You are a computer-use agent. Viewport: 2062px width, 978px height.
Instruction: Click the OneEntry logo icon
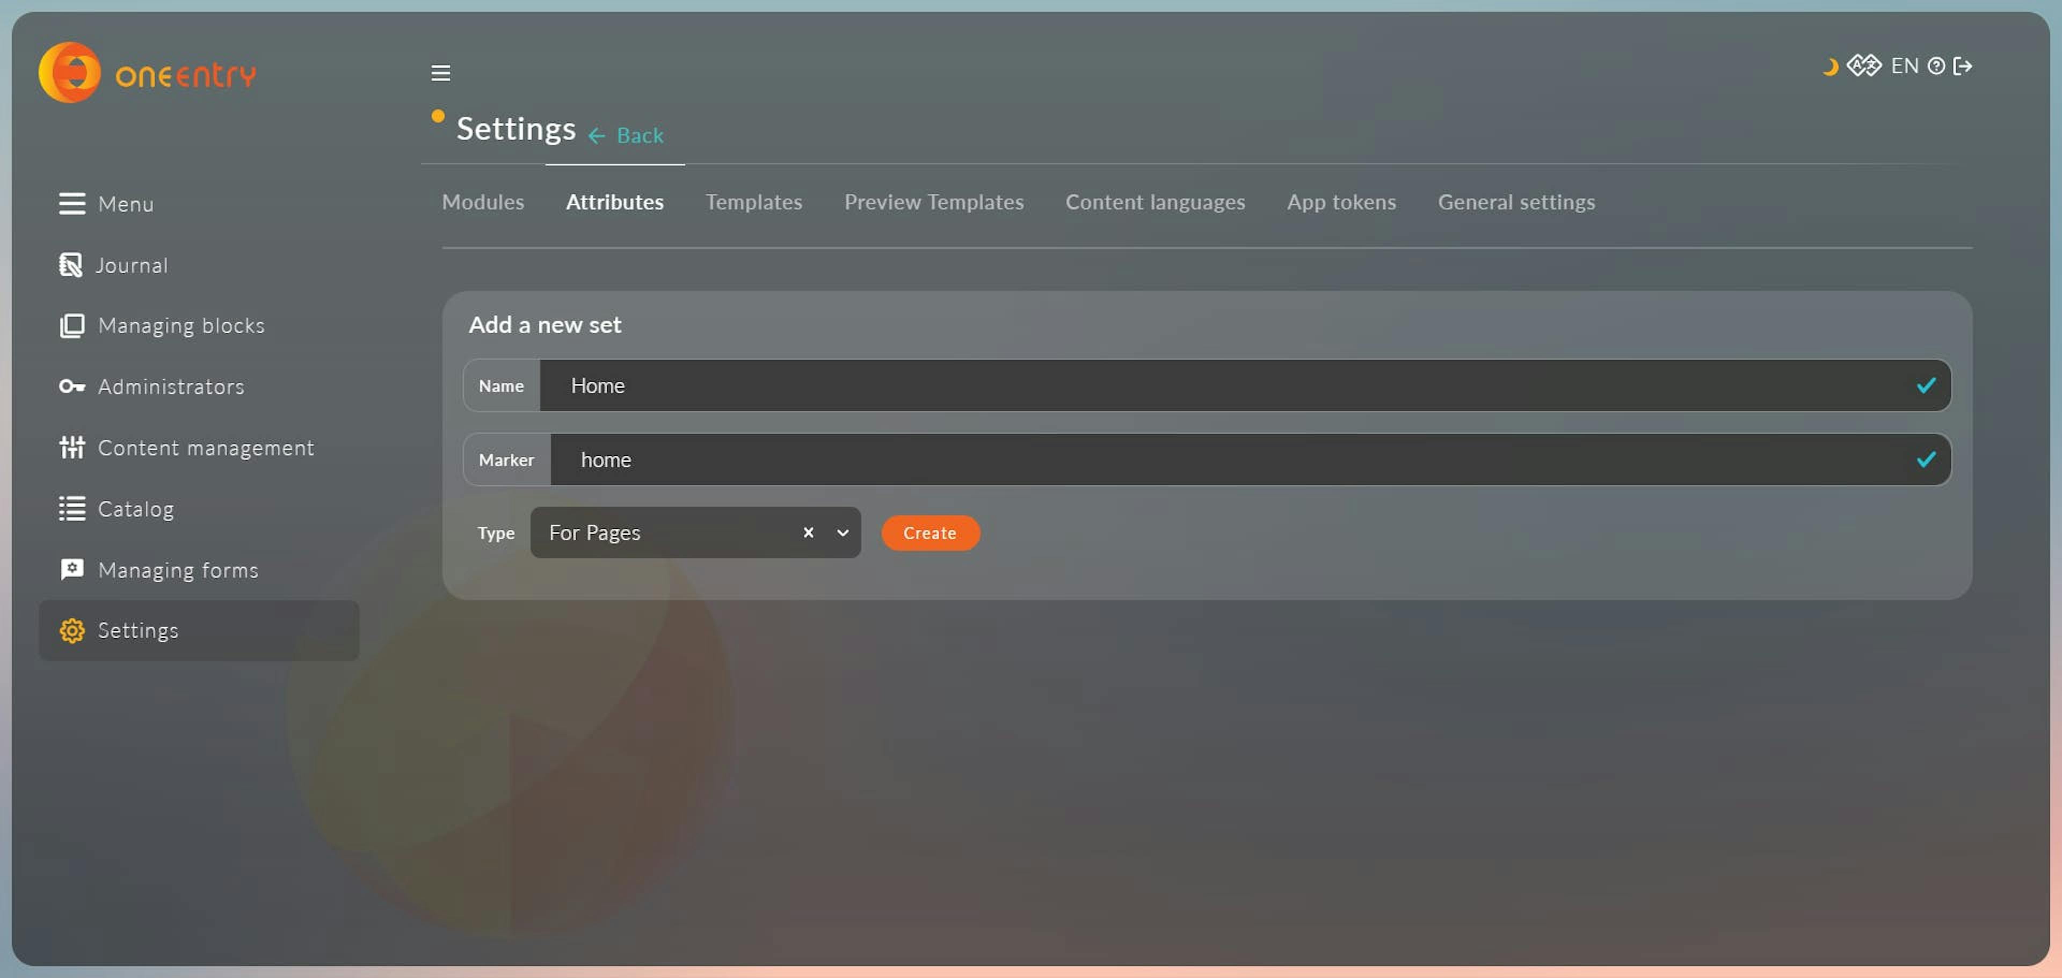[x=71, y=72]
